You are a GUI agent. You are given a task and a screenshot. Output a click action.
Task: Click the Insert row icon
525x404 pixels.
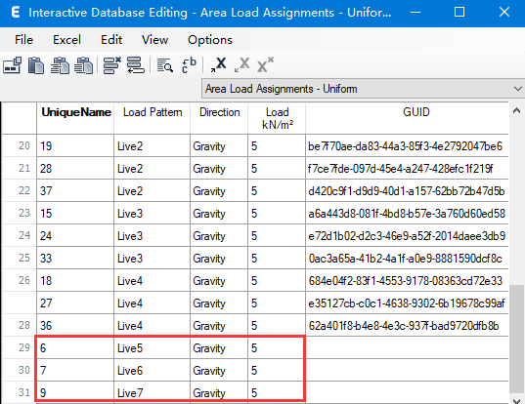(136, 65)
